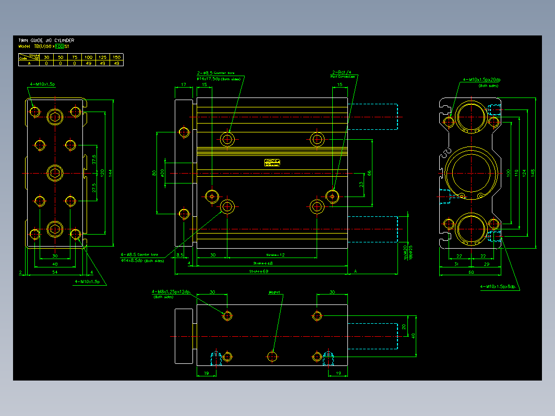Select the "2" dimension at the left view's corner
Image resolution: width=555 pixels, height=416 pixels.
[x=20, y=272]
